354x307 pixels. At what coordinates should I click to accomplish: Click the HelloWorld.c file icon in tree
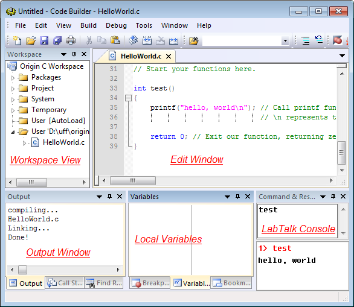35,142
